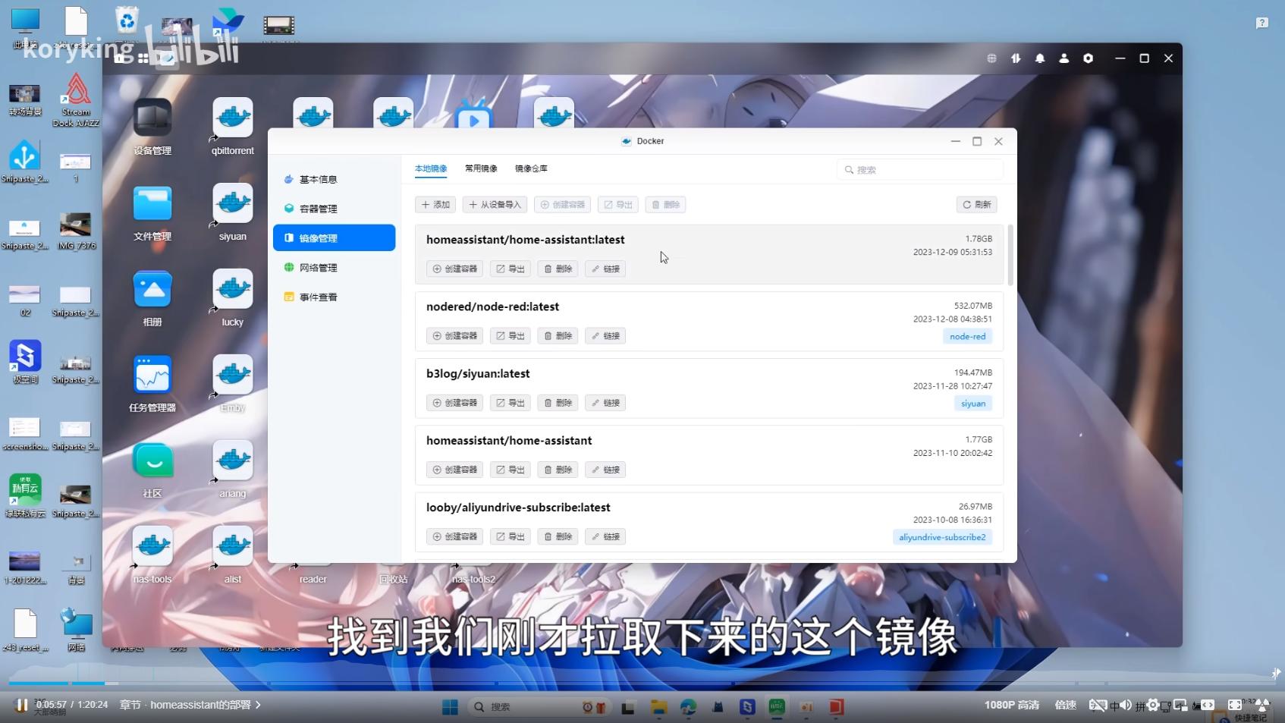Click 链接 under nodered/node-red:latest
This screenshot has height=723, width=1285.
(x=605, y=336)
